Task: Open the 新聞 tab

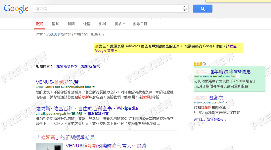Action: [71, 24]
